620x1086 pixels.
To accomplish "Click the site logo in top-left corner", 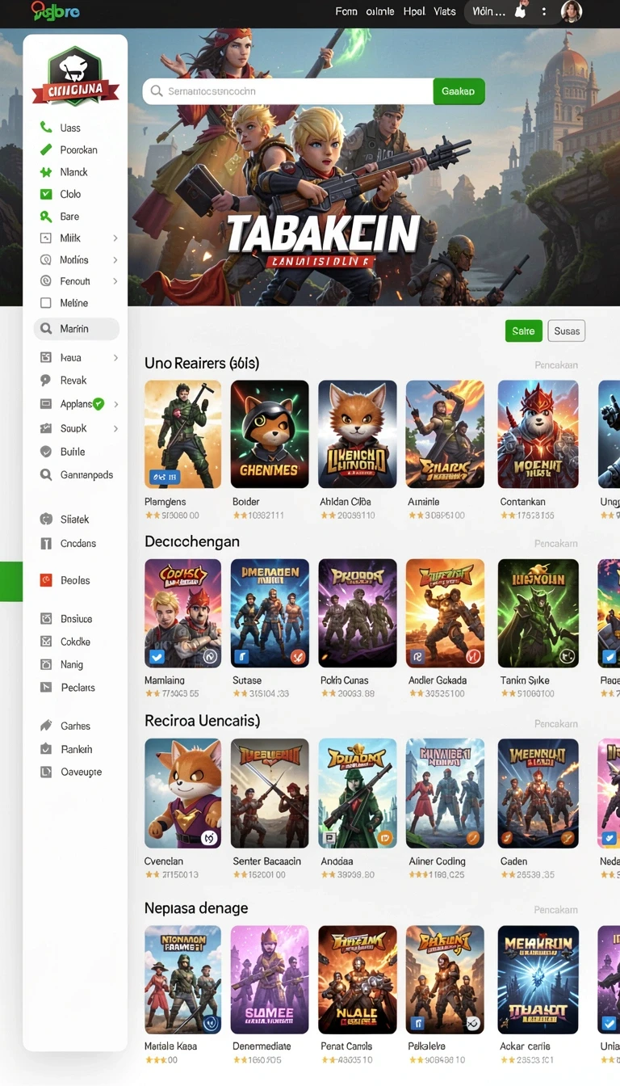I will (x=55, y=11).
